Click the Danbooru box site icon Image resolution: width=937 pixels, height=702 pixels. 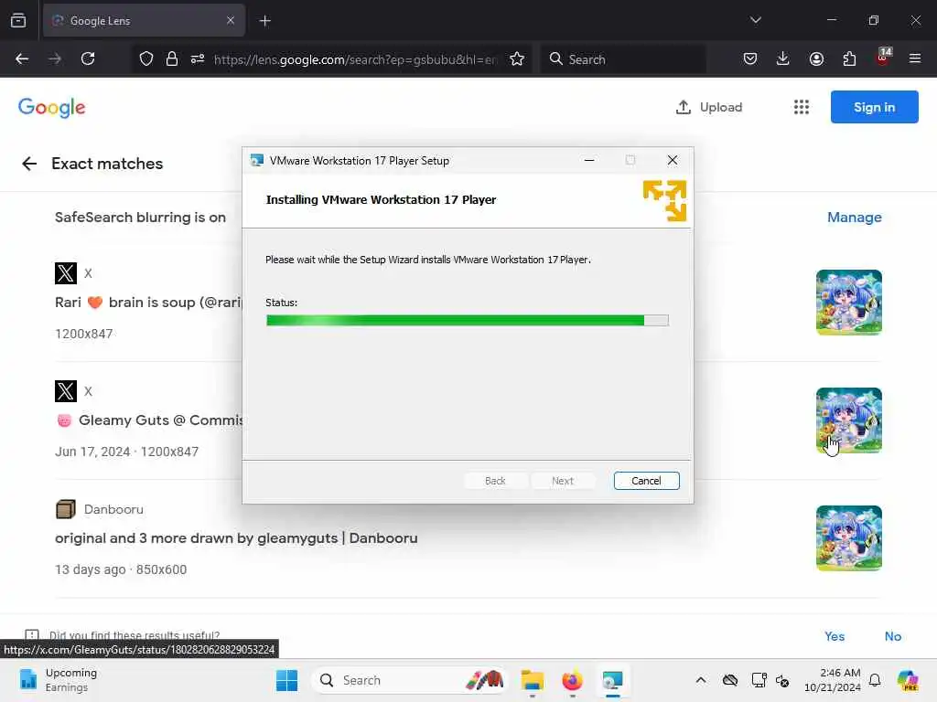click(66, 509)
